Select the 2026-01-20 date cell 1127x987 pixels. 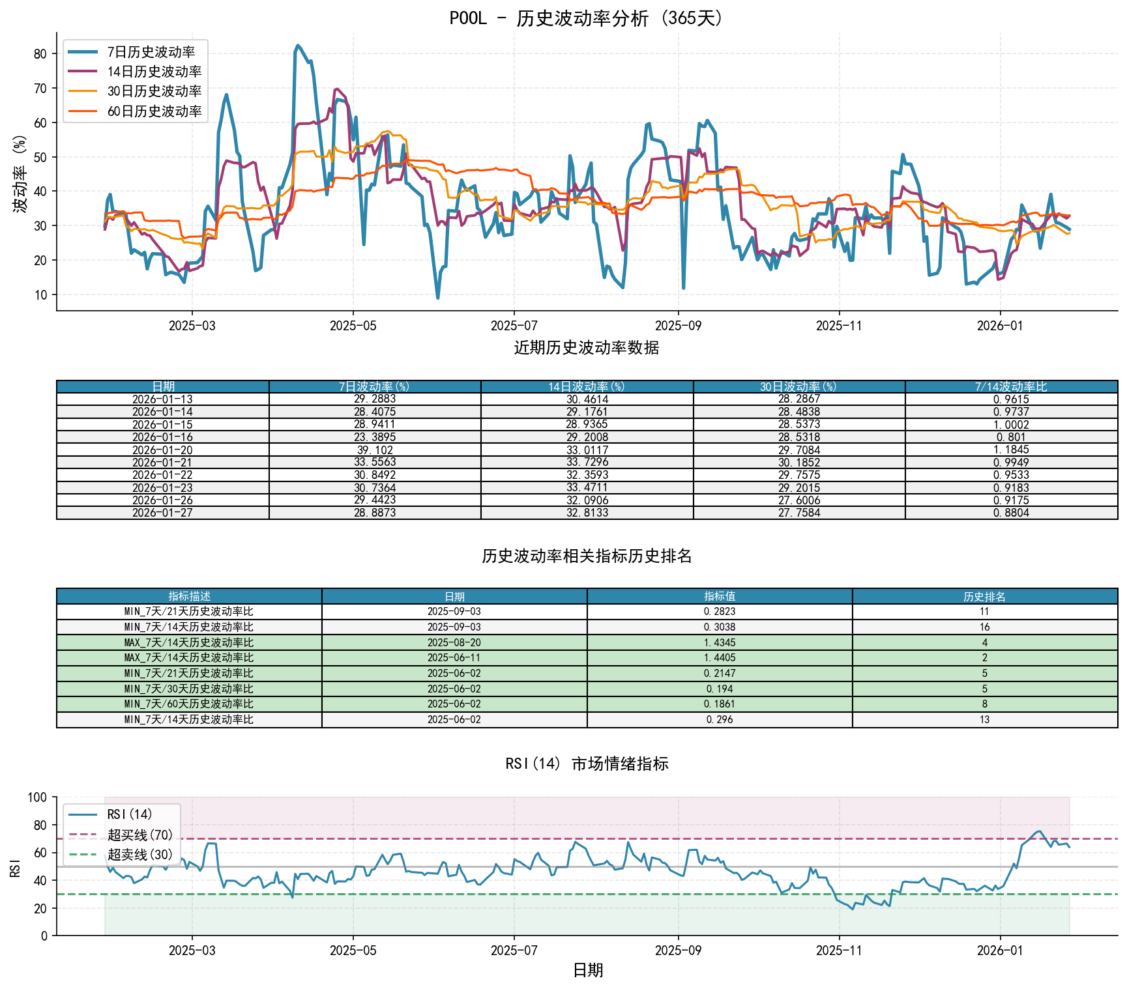tap(162, 450)
